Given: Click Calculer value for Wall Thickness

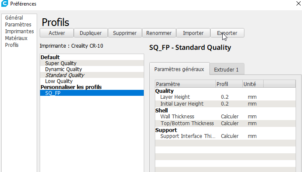Looking at the screenshot, I should coord(229,117).
